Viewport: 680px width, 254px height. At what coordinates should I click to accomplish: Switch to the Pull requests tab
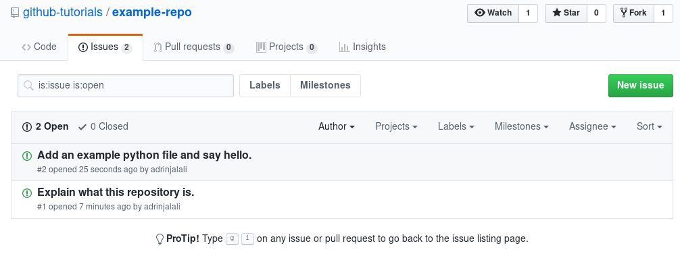[194, 47]
